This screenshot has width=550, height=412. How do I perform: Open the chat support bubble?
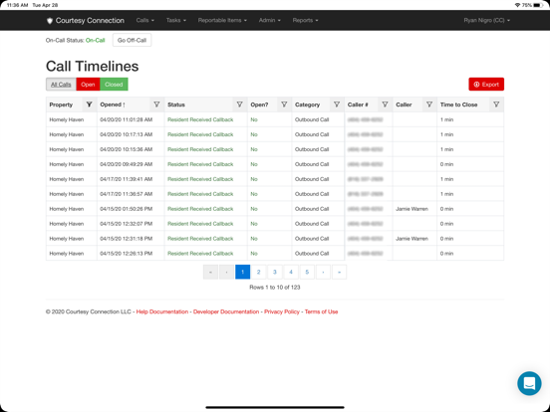[x=529, y=383]
